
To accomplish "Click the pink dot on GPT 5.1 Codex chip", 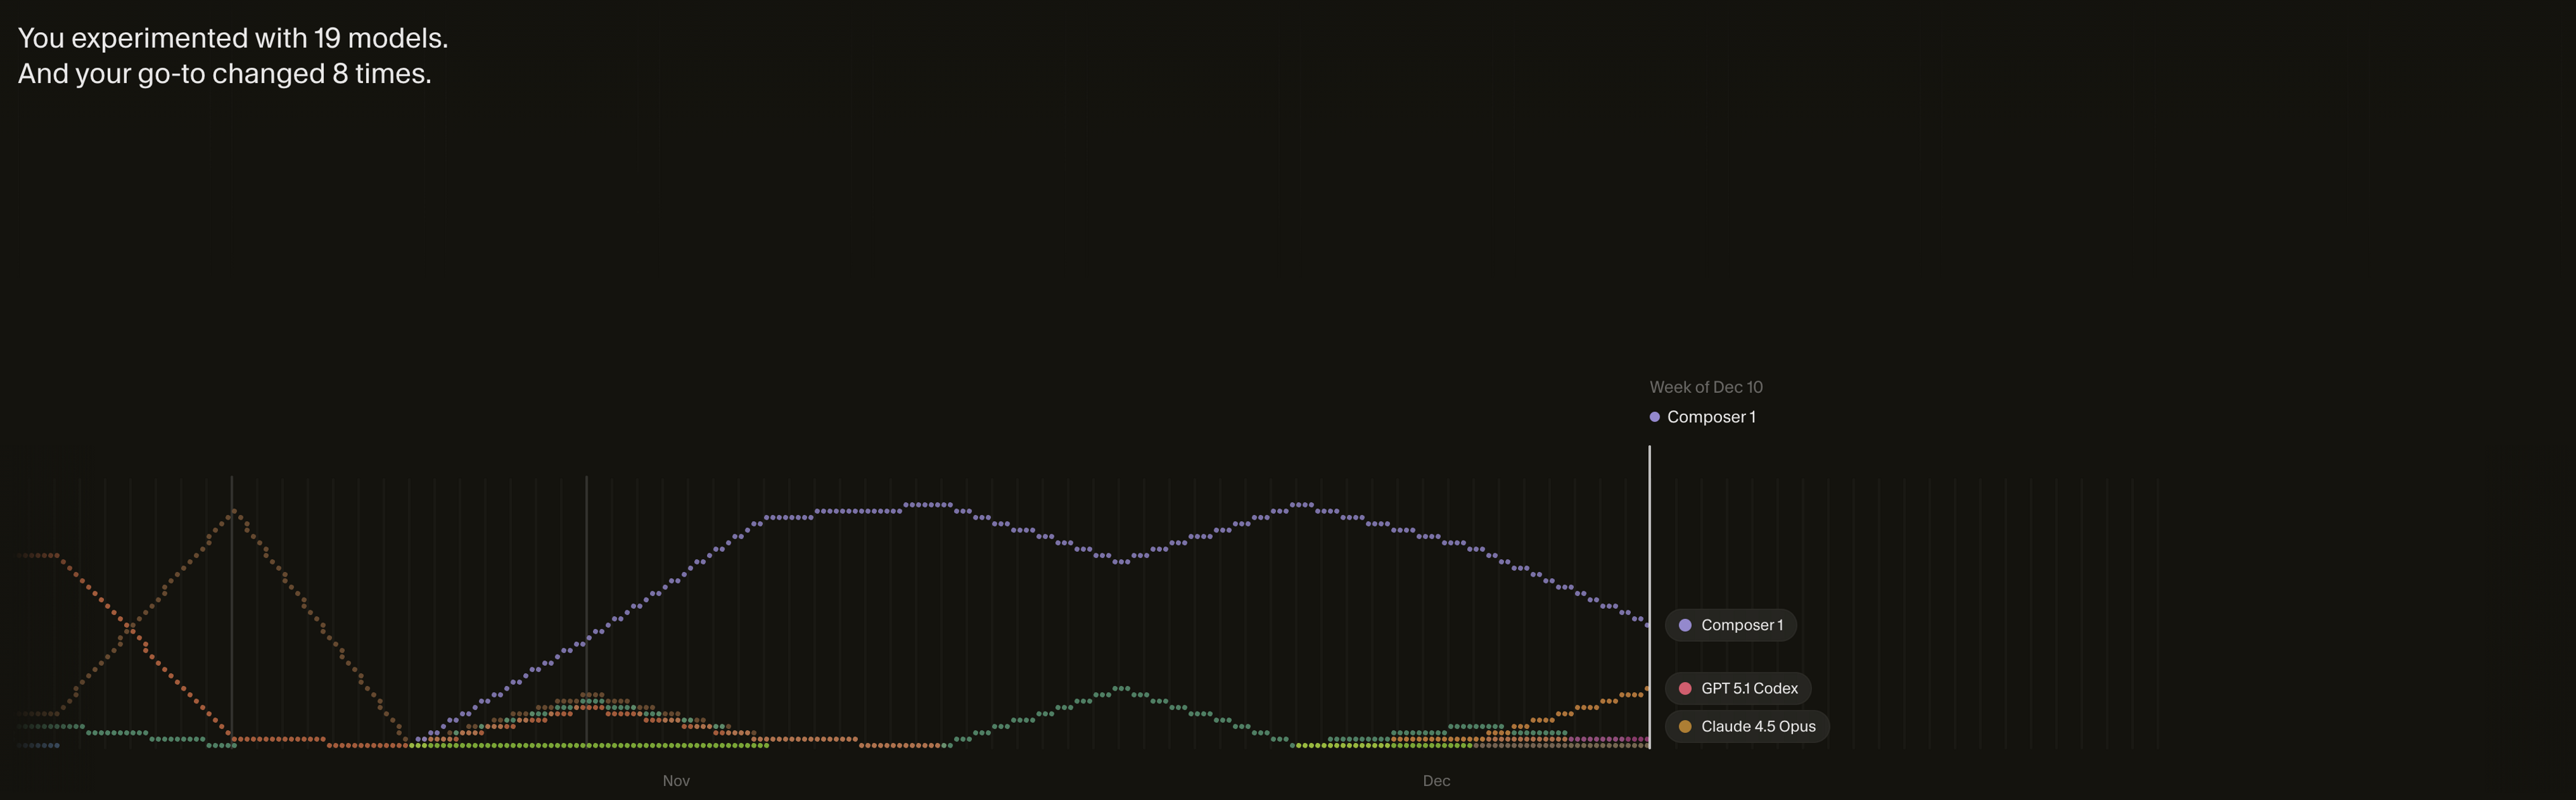I will click(x=1685, y=688).
